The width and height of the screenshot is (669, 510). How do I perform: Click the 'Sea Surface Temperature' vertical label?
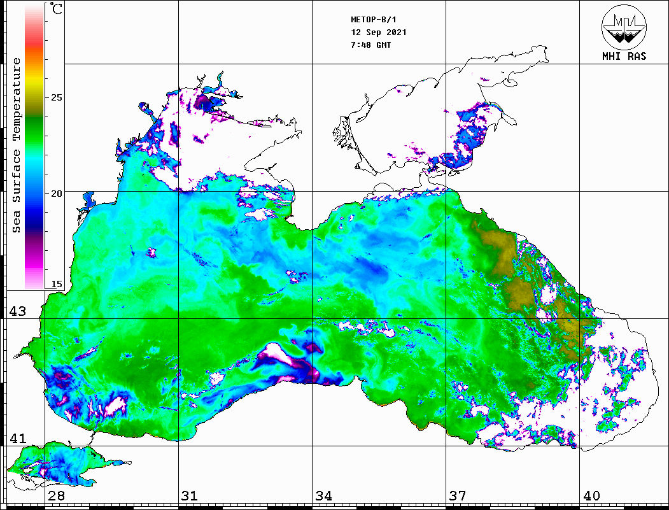point(16,146)
